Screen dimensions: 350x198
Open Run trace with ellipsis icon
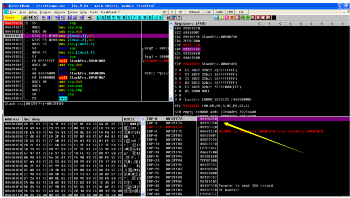pyautogui.click(x=155, y=17)
